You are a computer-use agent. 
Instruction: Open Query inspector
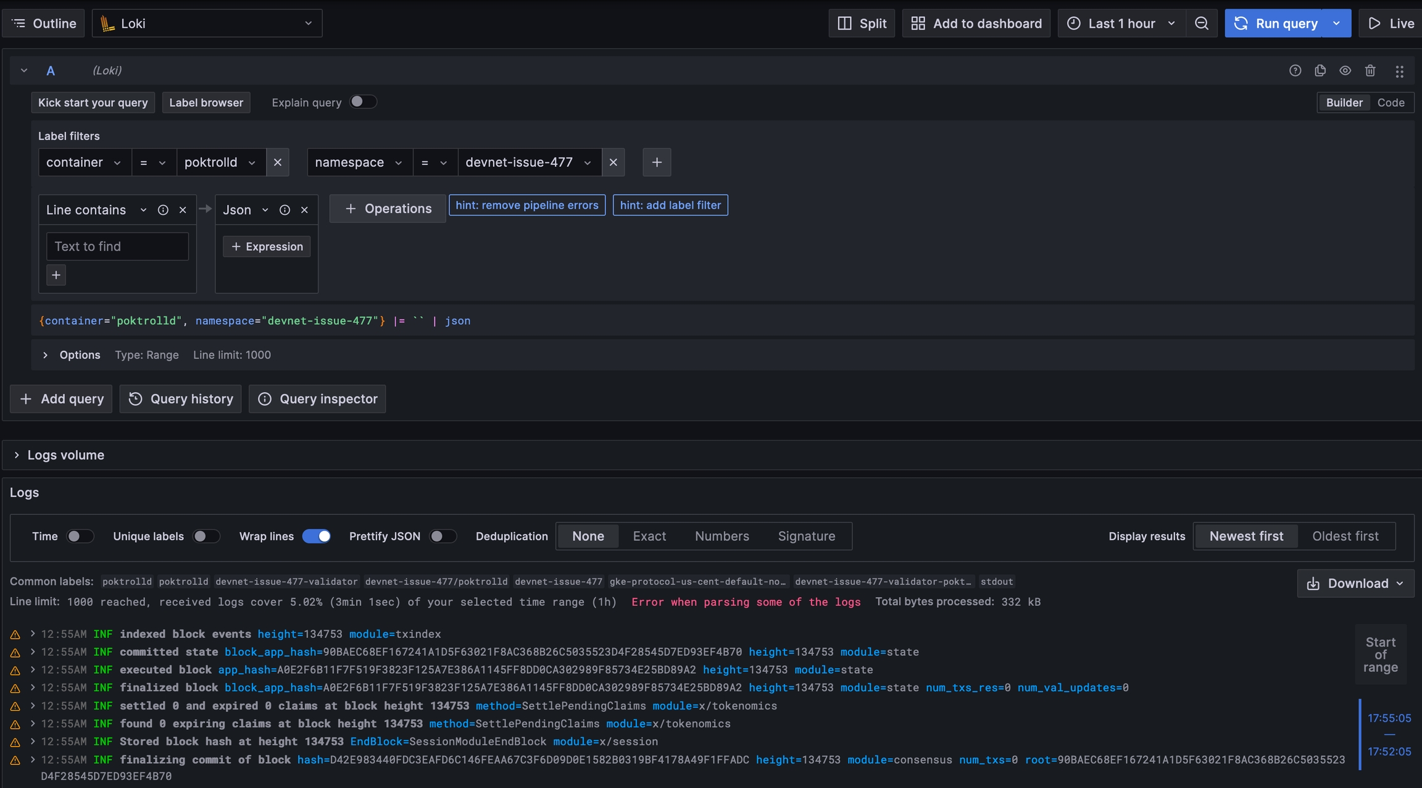coord(317,399)
